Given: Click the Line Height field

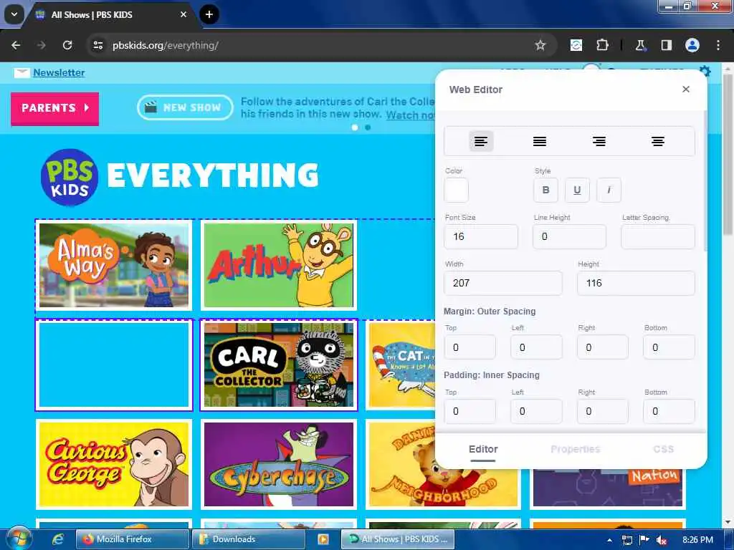Looking at the screenshot, I should [x=569, y=236].
